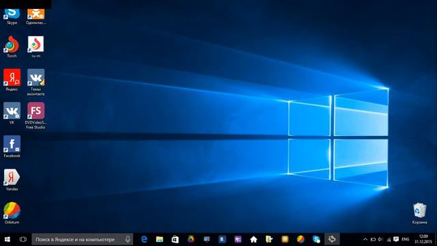Select the Torch browser desktop icon
437x246 pixels.
coord(12,47)
